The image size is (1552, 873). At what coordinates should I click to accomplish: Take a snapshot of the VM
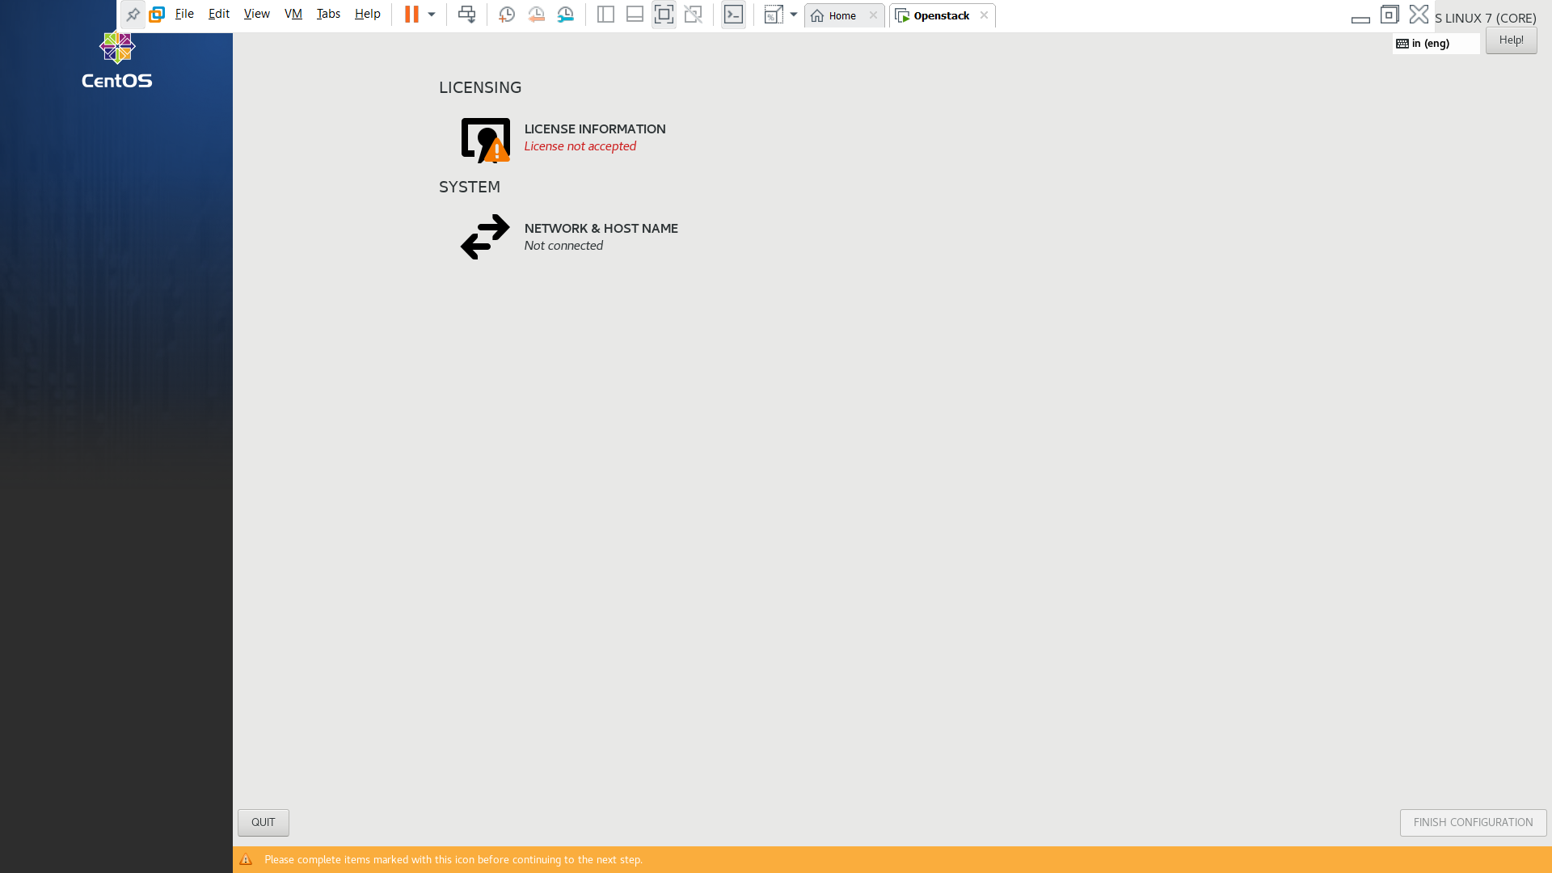coord(507,15)
